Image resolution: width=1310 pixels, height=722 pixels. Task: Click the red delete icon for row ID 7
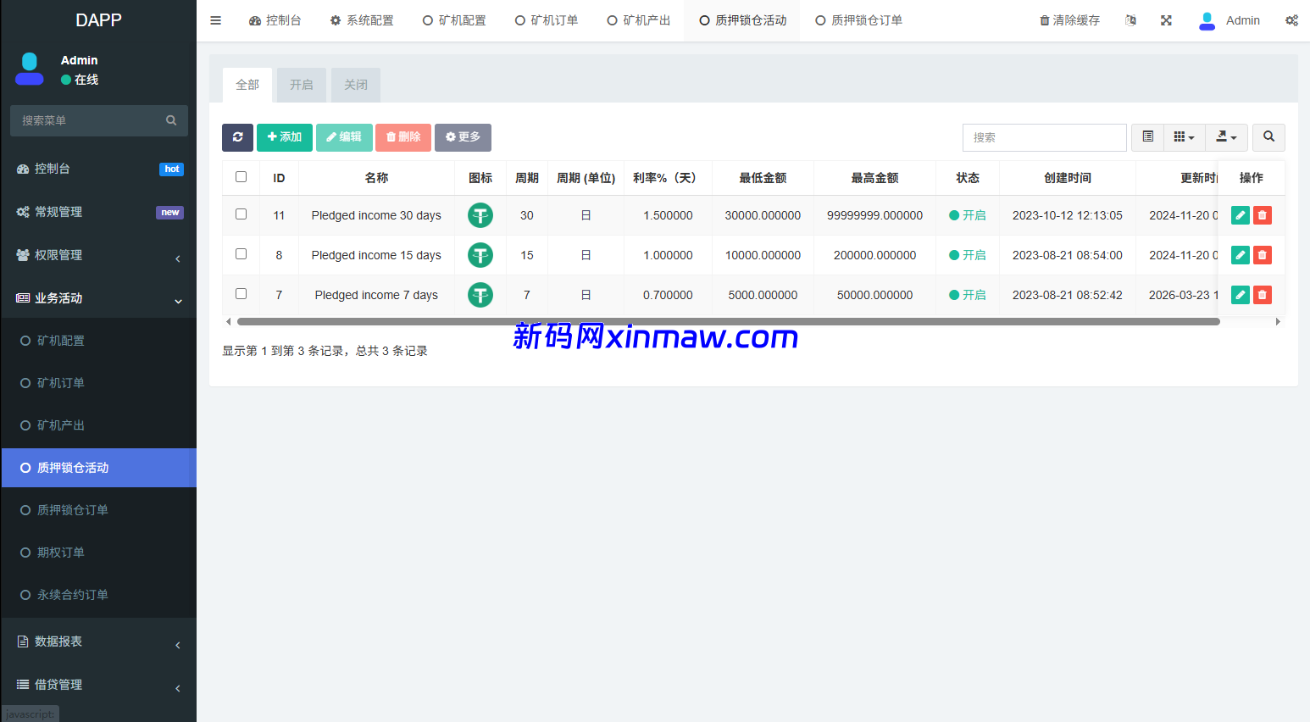pos(1262,295)
